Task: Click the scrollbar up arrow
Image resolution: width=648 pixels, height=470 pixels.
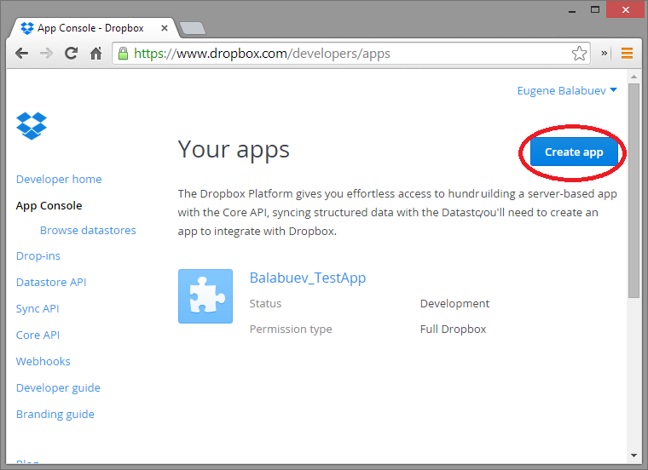Action: [x=634, y=77]
